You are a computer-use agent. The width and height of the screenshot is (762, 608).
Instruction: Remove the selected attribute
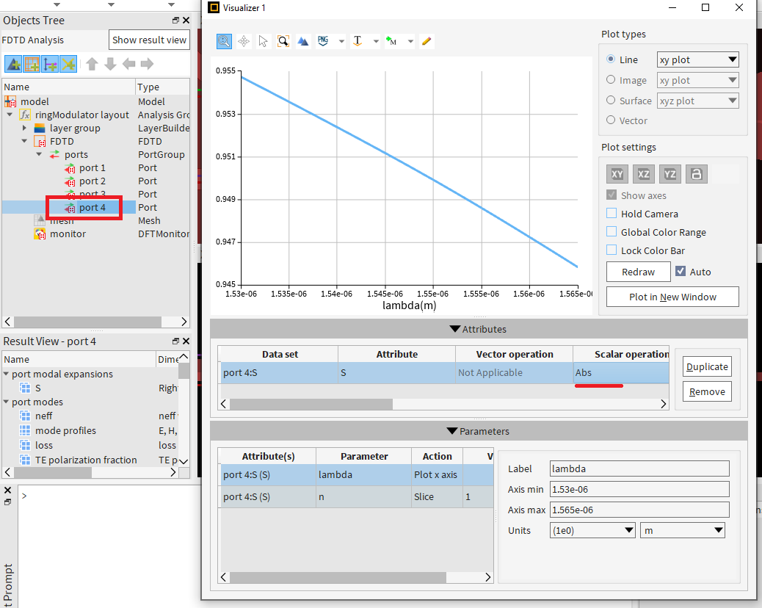pos(707,391)
